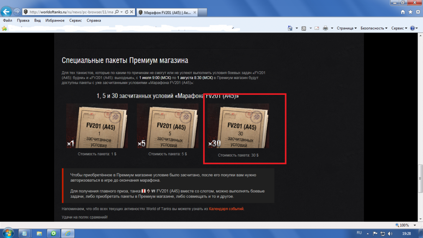The height and width of the screenshot is (238, 423).
Task: Click the Action Center flag tray icon
Action: click(375, 233)
